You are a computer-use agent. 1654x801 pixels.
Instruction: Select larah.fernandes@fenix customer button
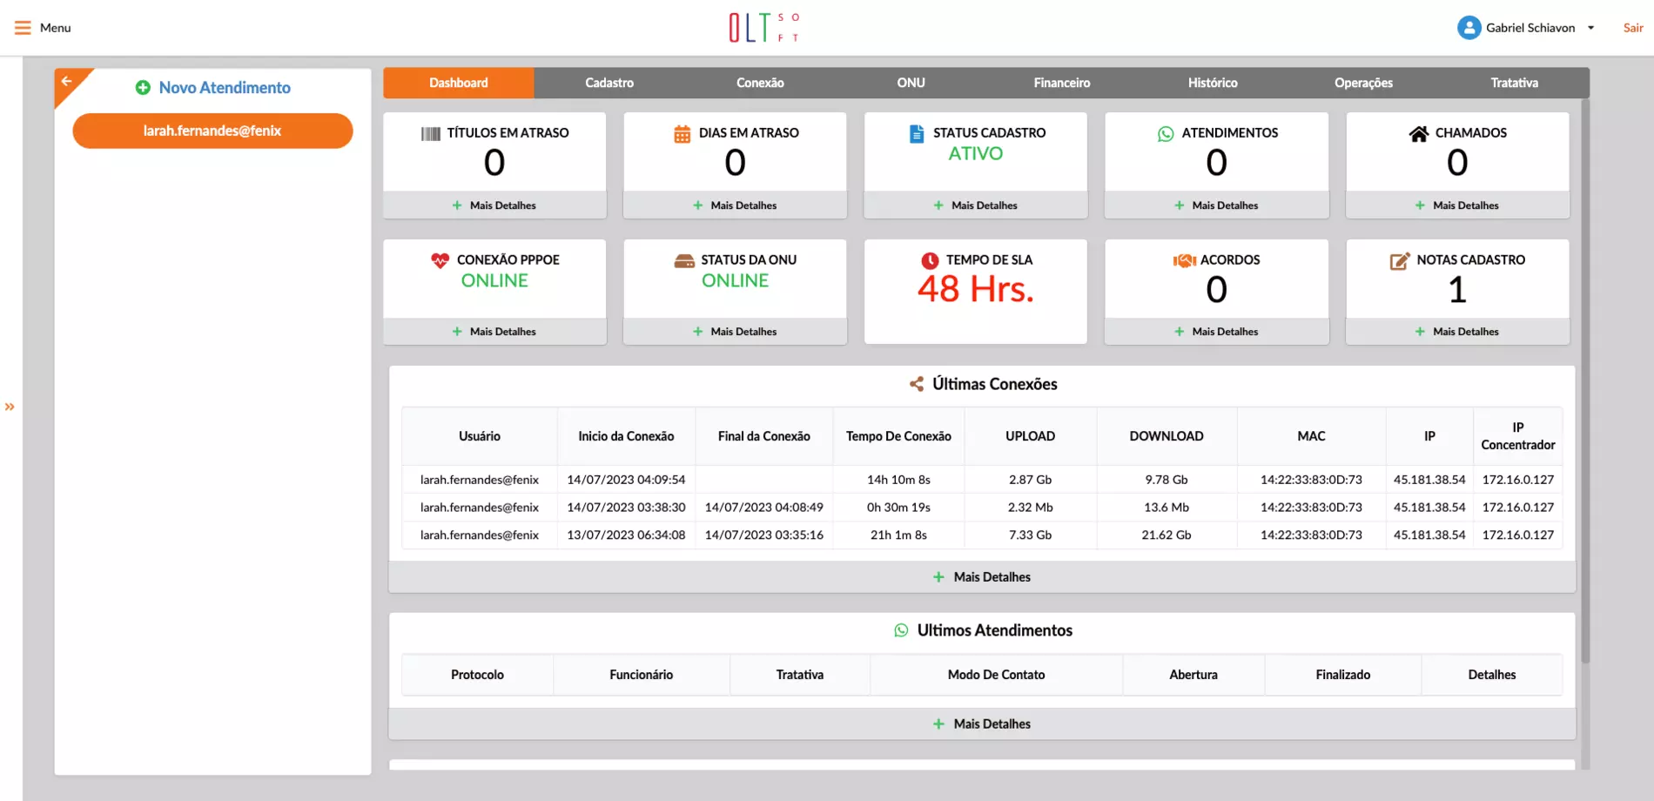[212, 131]
